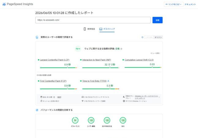Click the TTFB value 0.3 秒
Image resolution: width=198 pixels, height=138 pixels.
[x=110, y=86]
